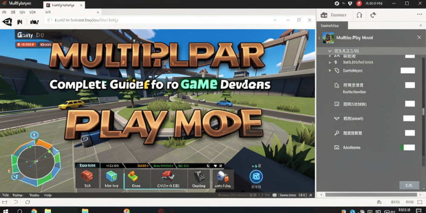
Task: Select the red vehicle inventory item
Action: (x=168, y=179)
